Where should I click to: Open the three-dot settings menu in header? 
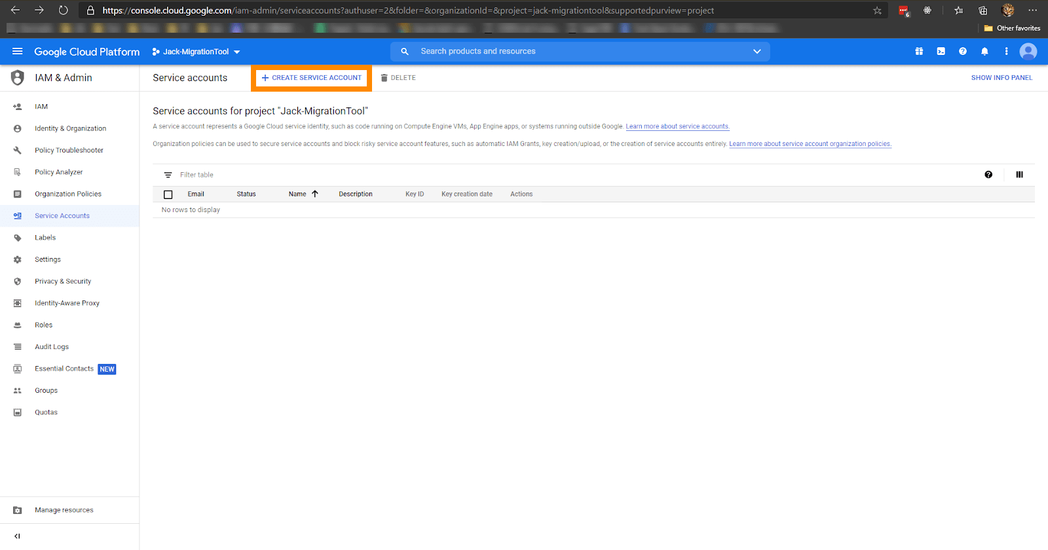click(x=1006, y=51)
